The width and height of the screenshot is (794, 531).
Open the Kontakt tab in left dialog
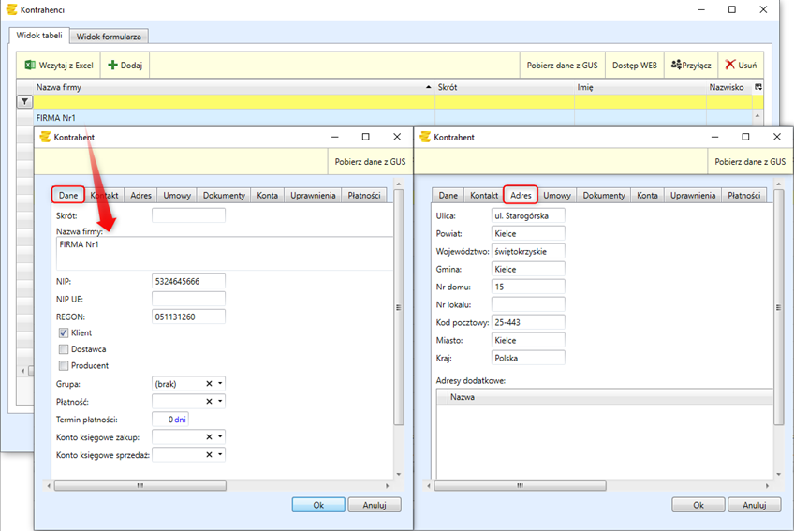coord(106,195)
